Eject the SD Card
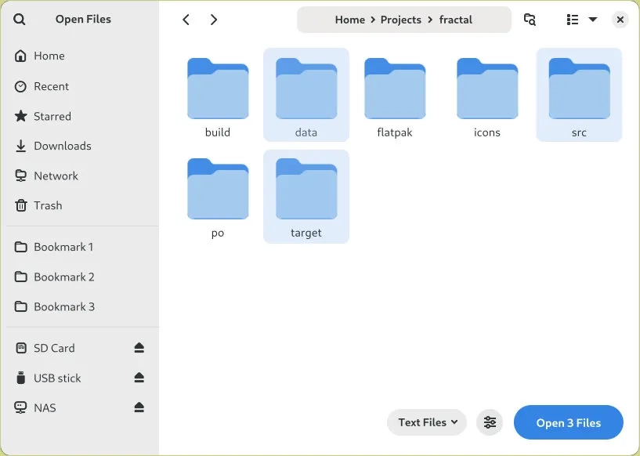This screenshot has width=640, height=456. tap(139, 348)
